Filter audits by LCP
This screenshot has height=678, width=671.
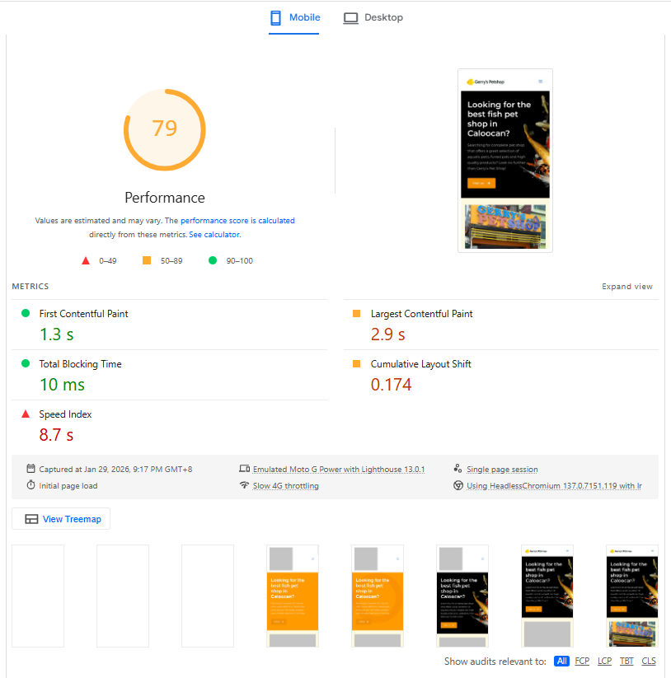tap(604, 661)
